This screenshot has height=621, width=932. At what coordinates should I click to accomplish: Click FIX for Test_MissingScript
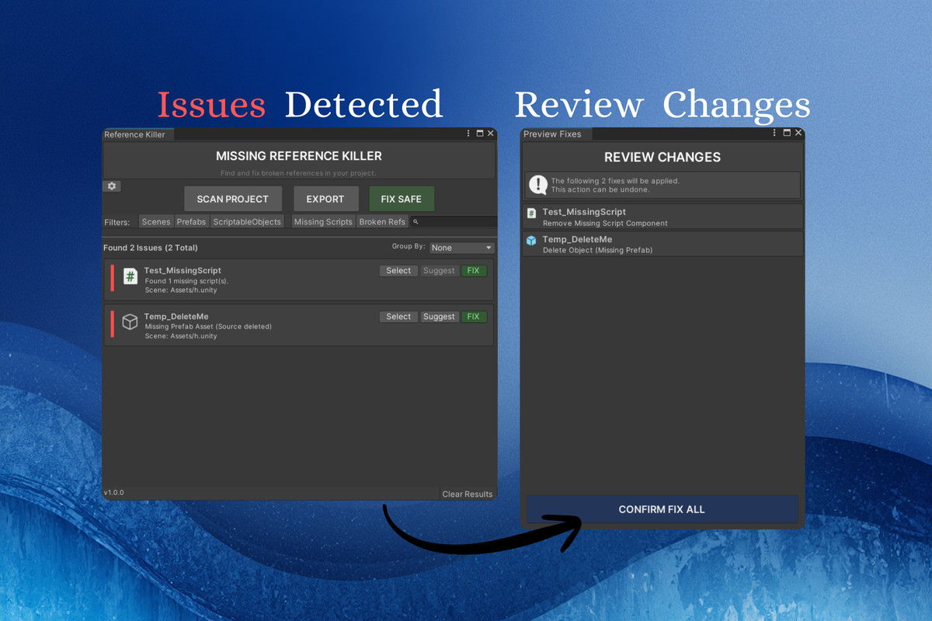[474, 271]
